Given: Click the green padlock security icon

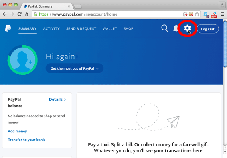Looking at the screenshot, I should pyautogui.click(x=35, y=14).
